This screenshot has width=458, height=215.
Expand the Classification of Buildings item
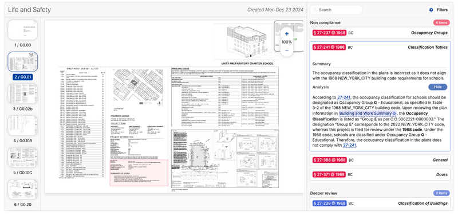(380, 204)
